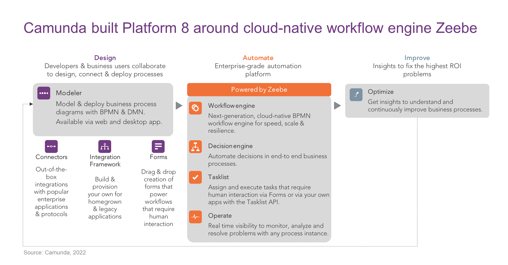This screenshot has width=508, height=265.
Task: Click the Operate title
Action: tap(220, 216)
